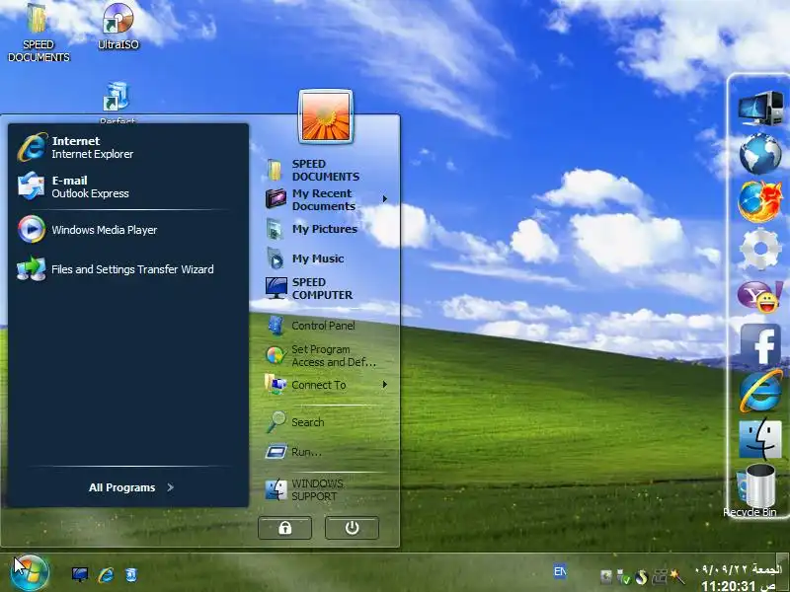
Task: Click the network computers tray icon
Action: tap(660, 577)
